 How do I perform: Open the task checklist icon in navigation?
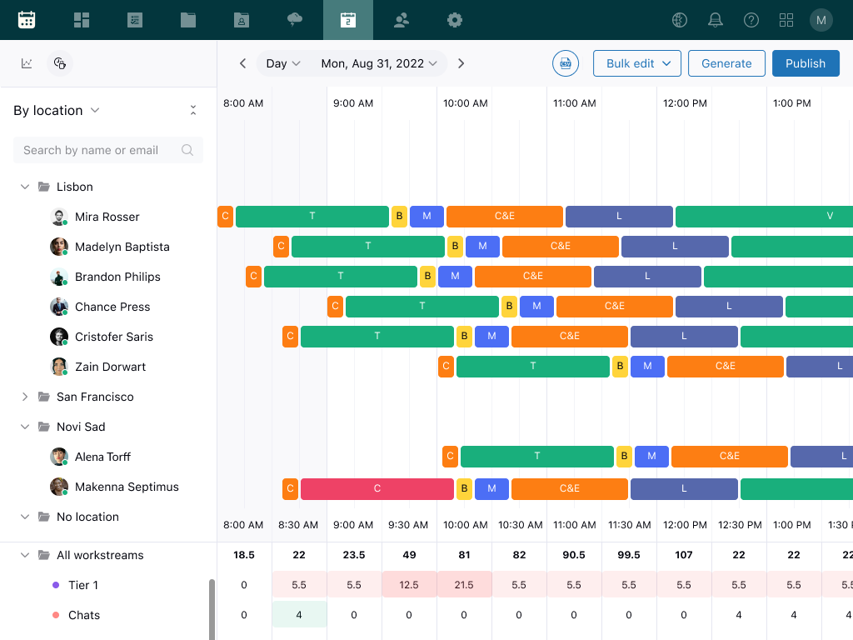[134, 19]
